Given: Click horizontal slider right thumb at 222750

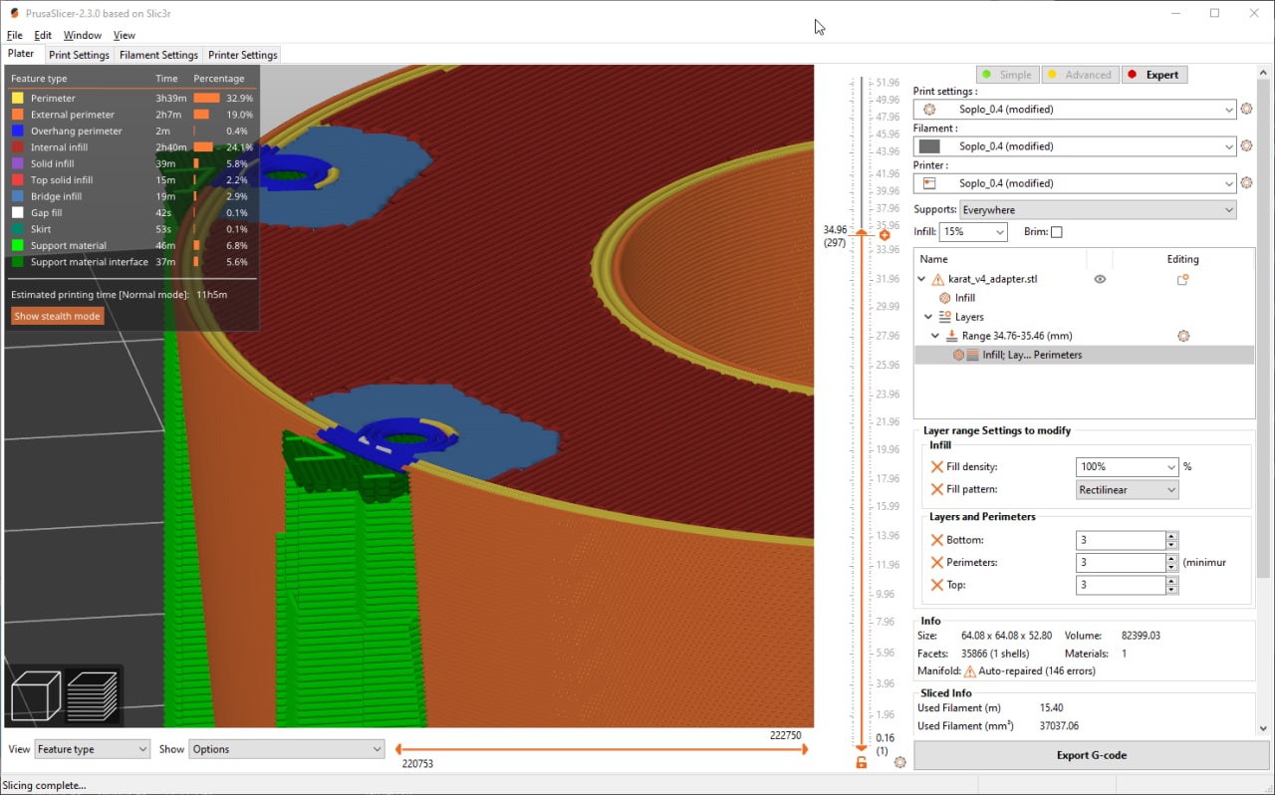Looking at the screenshot, I should (x=804, y=749).
